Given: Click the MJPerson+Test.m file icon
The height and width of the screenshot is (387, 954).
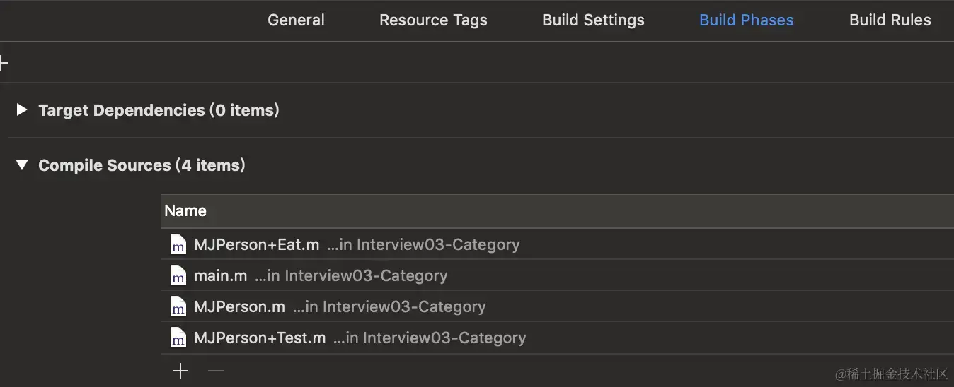Looking at the screenshot, I should [178, 338].
